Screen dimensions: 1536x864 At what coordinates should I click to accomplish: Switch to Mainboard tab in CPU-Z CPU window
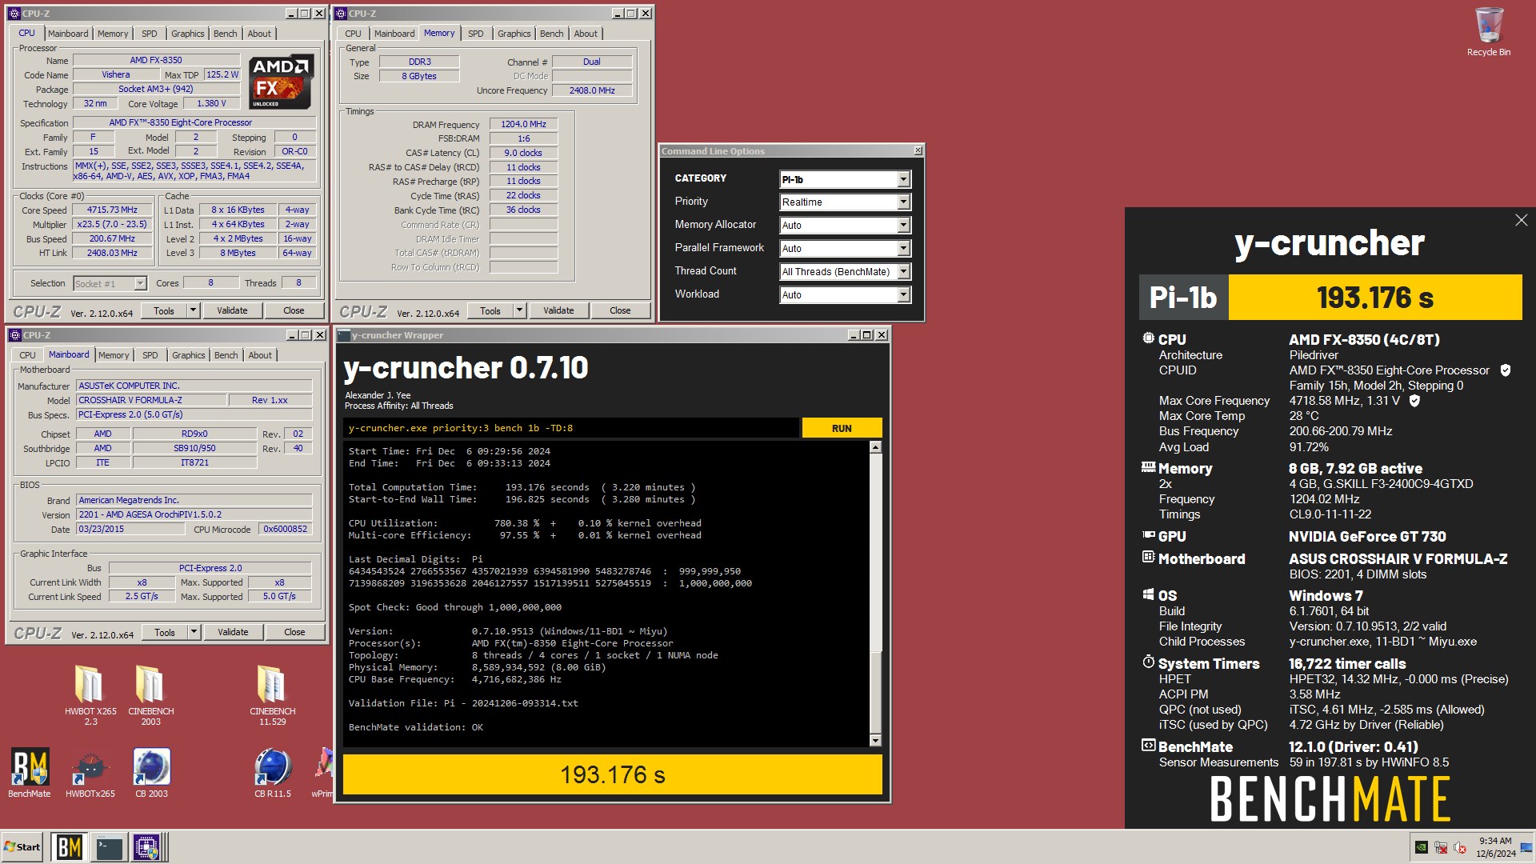coord(68,34)
